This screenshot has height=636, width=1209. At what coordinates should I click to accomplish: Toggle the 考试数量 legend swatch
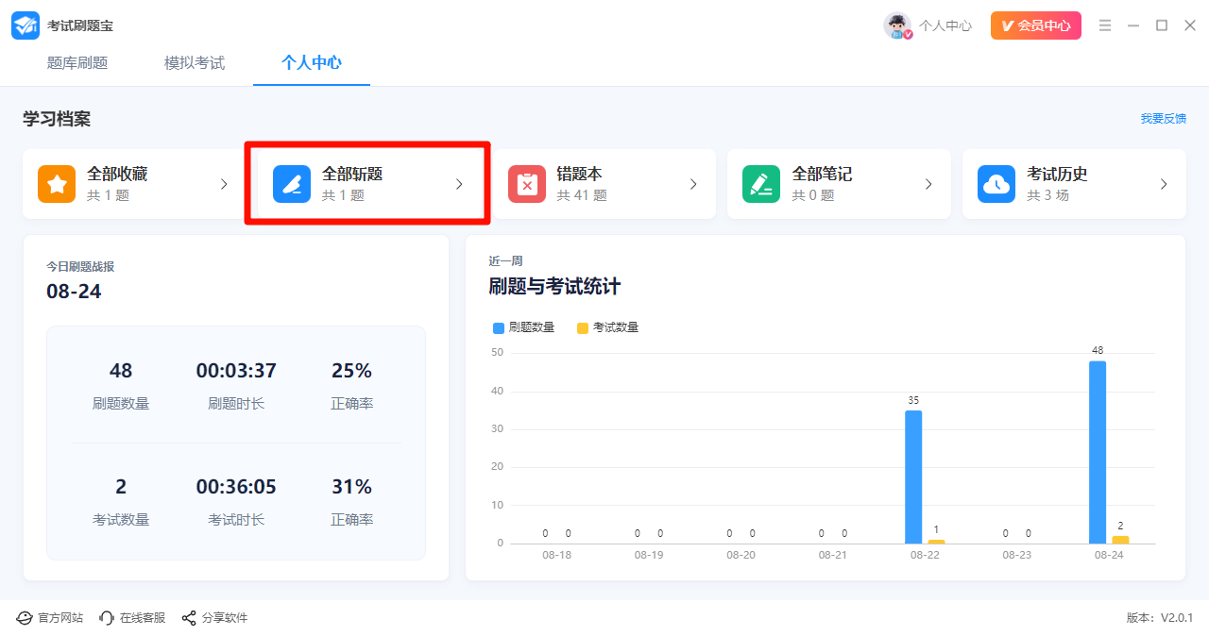(583, 327)
